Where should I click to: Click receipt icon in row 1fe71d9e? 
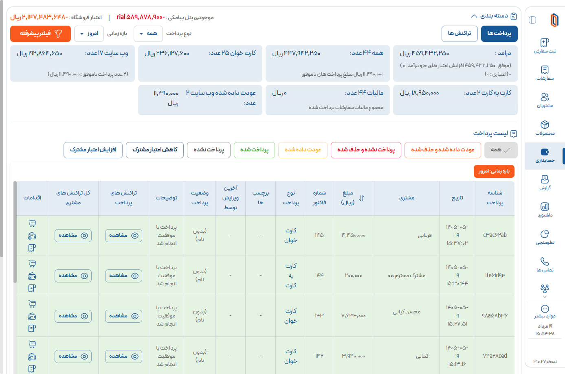click(32, 288)
